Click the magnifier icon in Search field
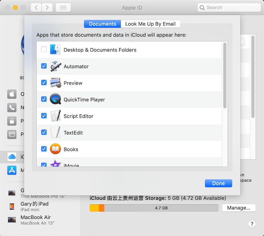 point(202,8)
